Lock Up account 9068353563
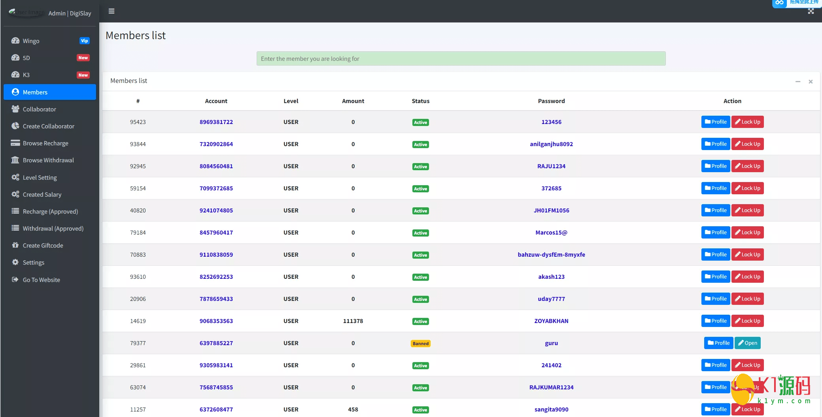This screenshot has width=822, height=417. coord(747,321)
